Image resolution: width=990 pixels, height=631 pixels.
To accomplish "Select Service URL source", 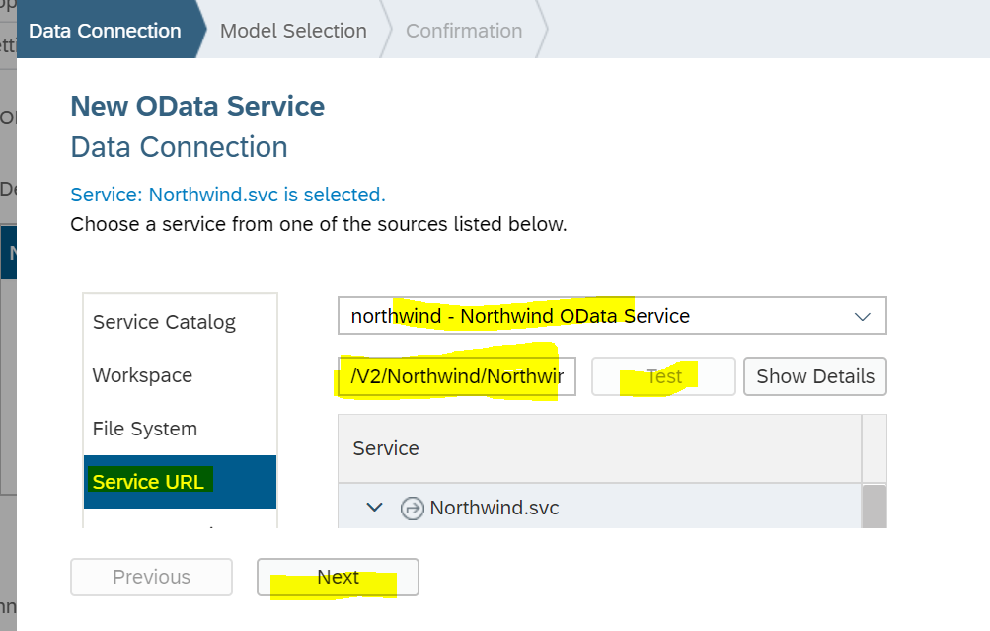I will pyautogui.click(x=180, y=482).
